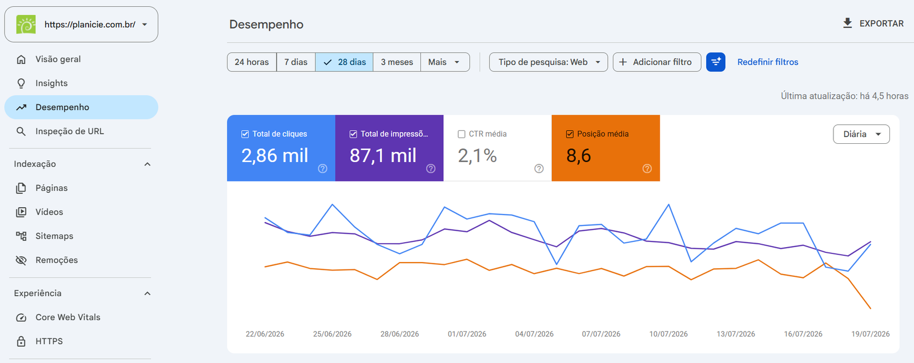The height and width of the screenshot is (363, 914).
Task: Click the Remoções crossed-eye icon
Action: [21, 260]
